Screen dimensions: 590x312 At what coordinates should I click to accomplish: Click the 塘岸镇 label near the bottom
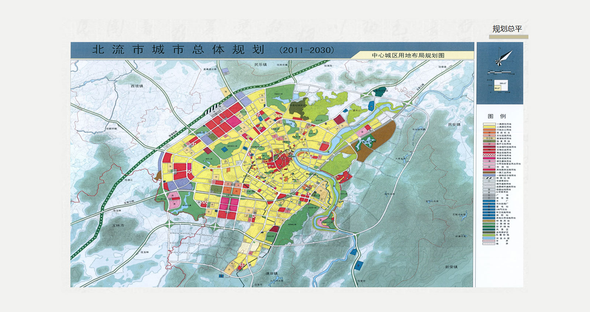[x=271, y=274]
